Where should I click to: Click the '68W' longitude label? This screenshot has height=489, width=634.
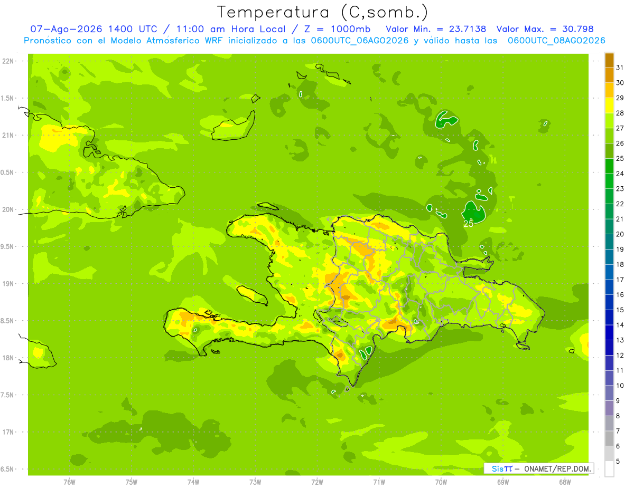[565, 482]
